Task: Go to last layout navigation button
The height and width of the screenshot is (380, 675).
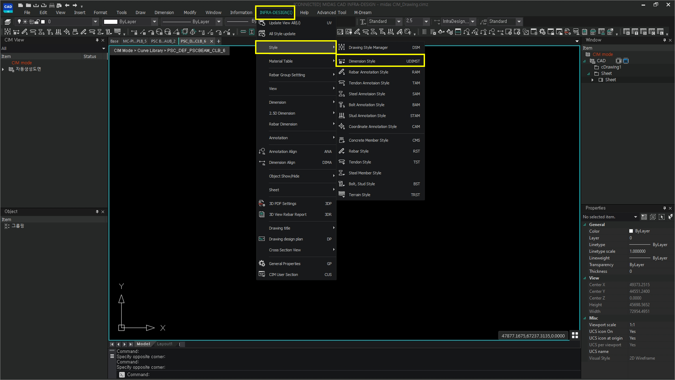Action: [x=131, y=344]
